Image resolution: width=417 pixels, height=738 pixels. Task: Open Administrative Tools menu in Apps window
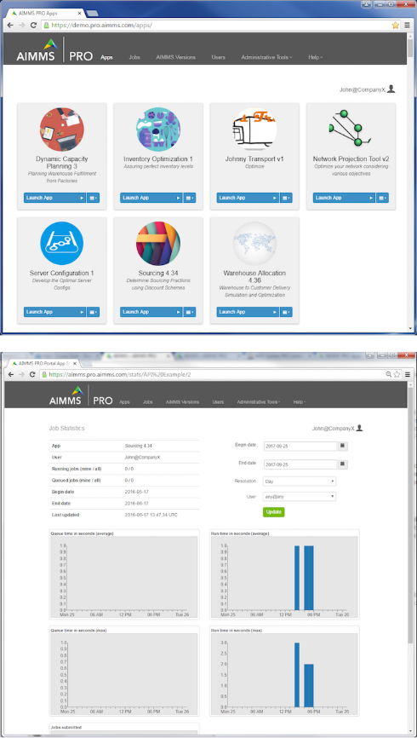click(x=266, y=57)
